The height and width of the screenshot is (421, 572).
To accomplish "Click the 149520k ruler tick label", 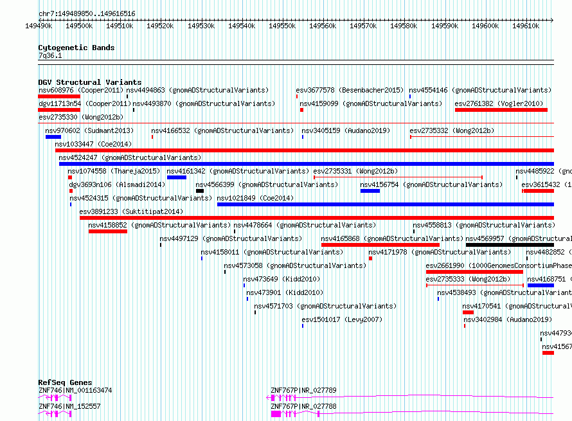I will click(160, 26).
